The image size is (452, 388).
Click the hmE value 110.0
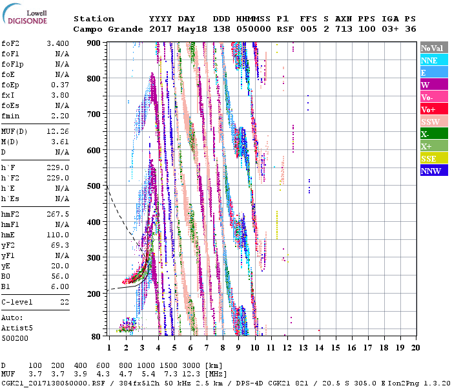point(57,235)
